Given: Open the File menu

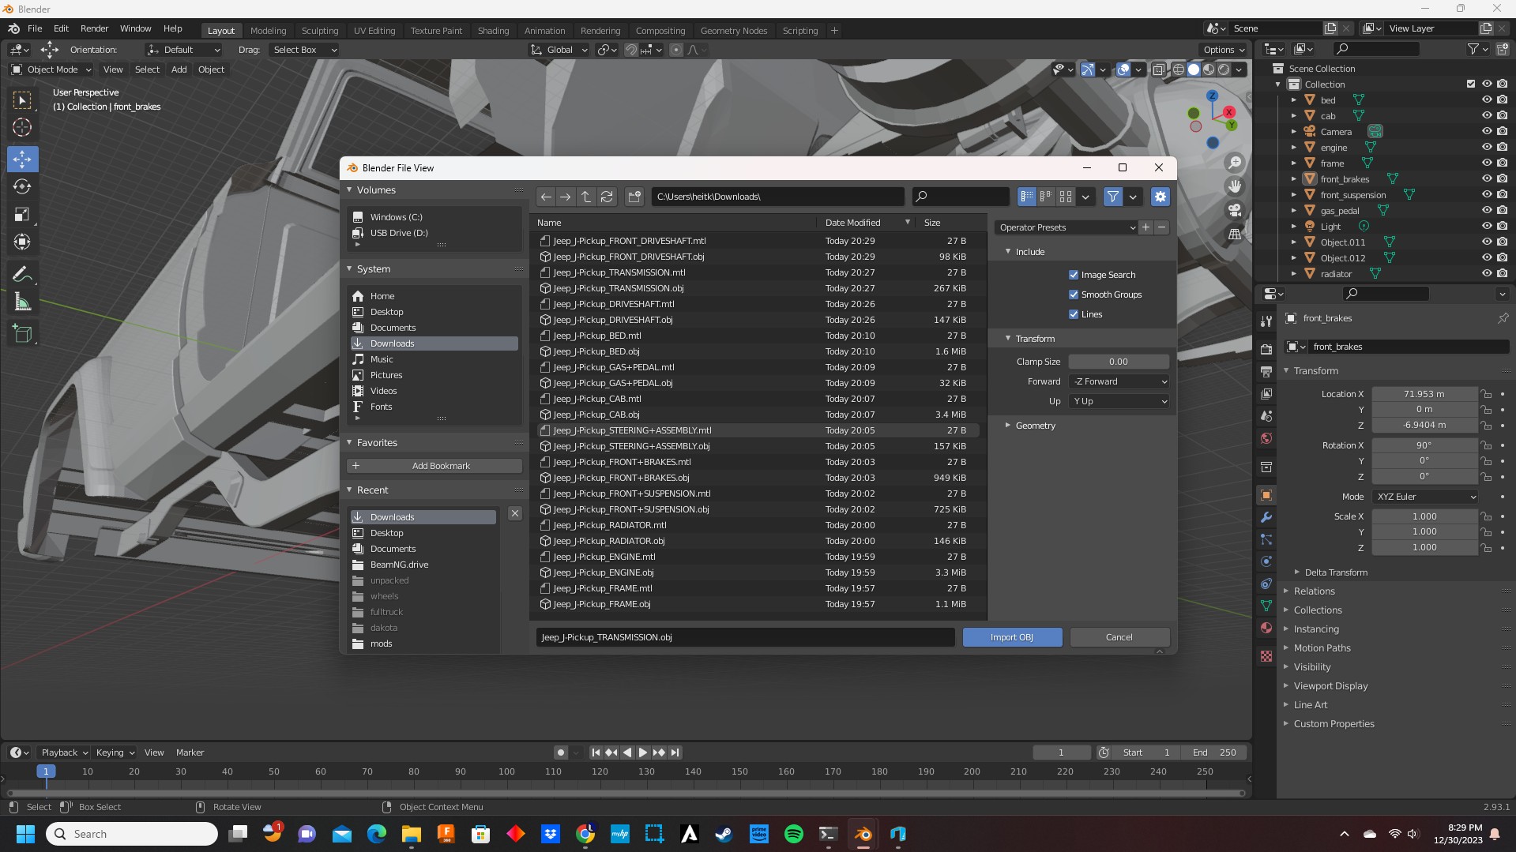Looking at the screenshot, I should pos(35,28).
